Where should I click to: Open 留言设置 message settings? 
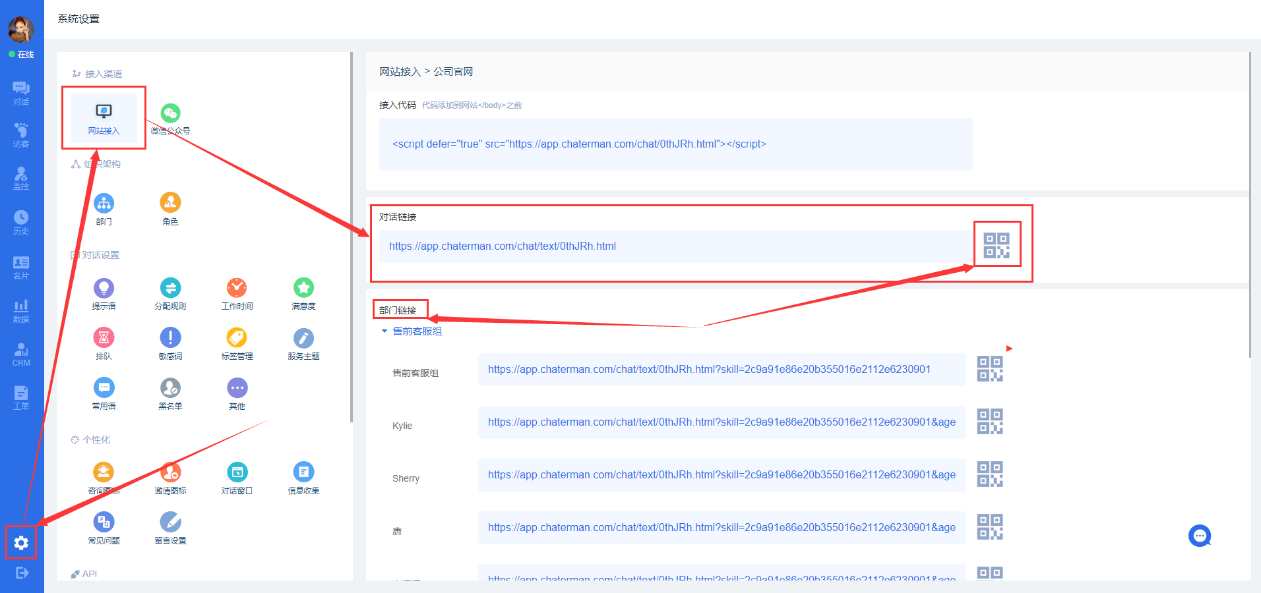tap(170, 528)
